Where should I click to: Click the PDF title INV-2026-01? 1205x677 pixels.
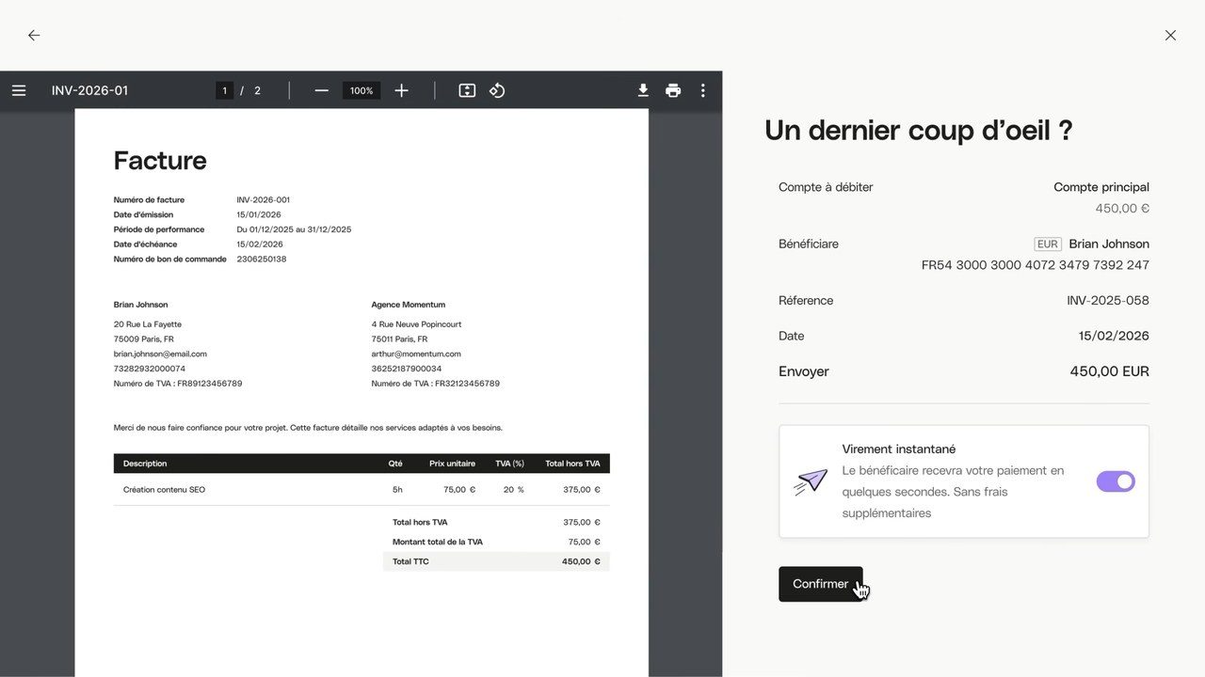tap(89, 90)
